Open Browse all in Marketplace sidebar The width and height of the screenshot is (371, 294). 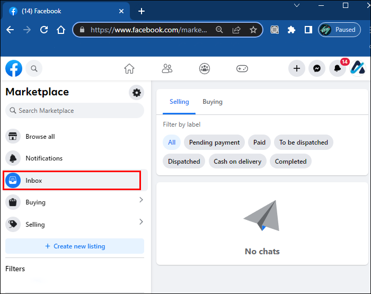point(40,137)
